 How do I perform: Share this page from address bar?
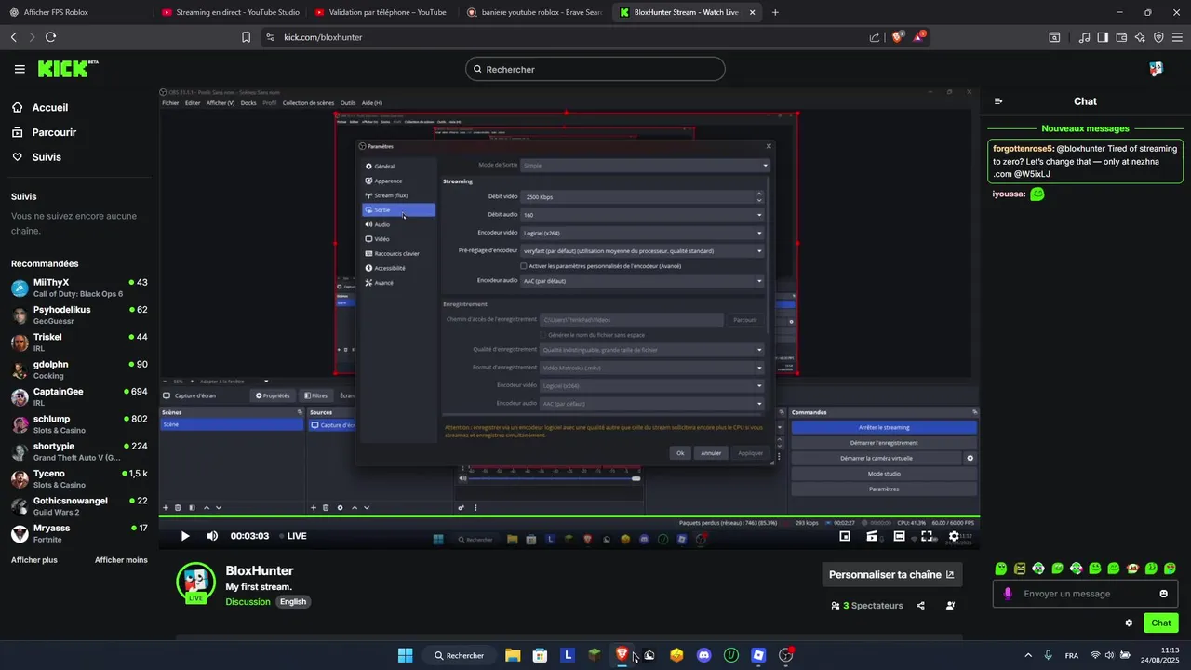(x=875, y=37)
